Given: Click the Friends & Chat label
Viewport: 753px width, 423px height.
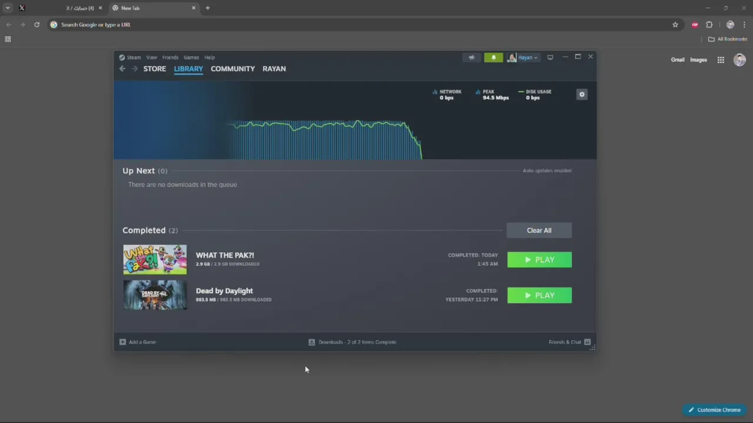Looking at the screenshot, I should 565,342.
